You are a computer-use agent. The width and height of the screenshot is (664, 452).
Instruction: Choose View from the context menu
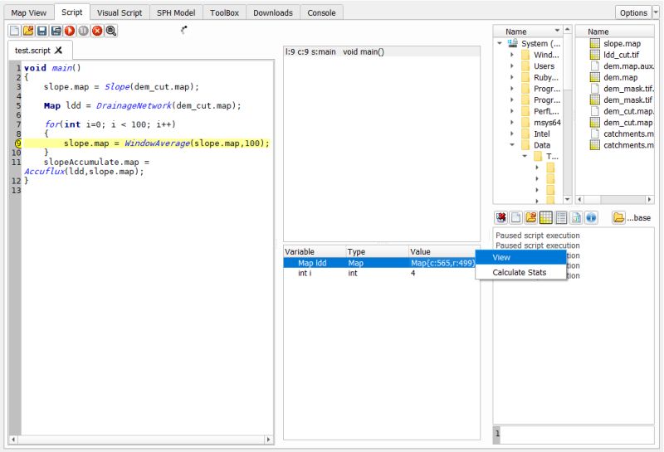coord(521,257)
